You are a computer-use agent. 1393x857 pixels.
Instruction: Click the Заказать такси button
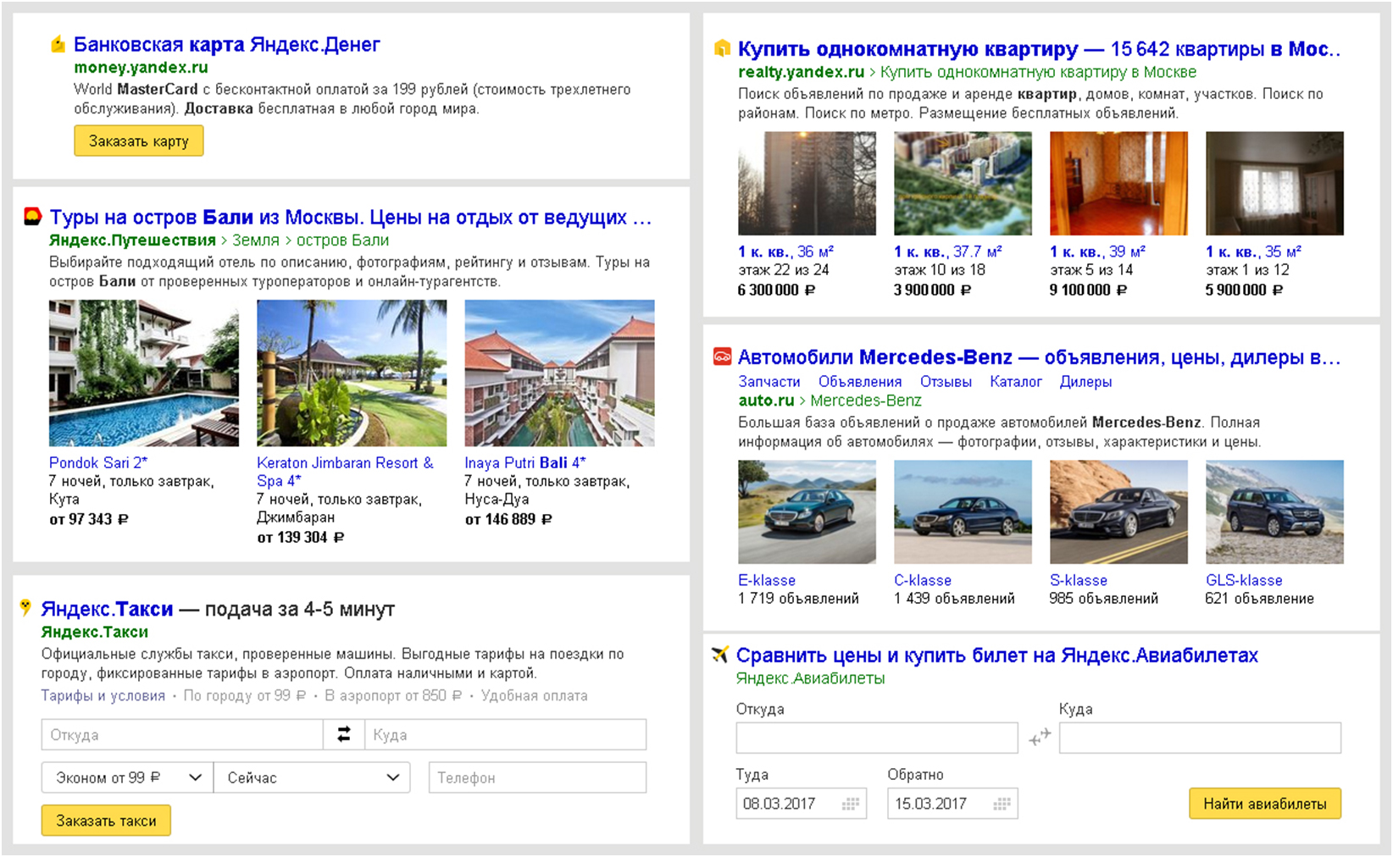106,820
